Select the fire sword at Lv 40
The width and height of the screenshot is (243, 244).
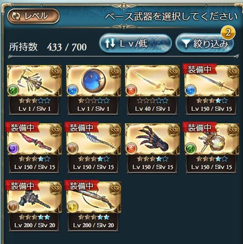coord(152,90)
